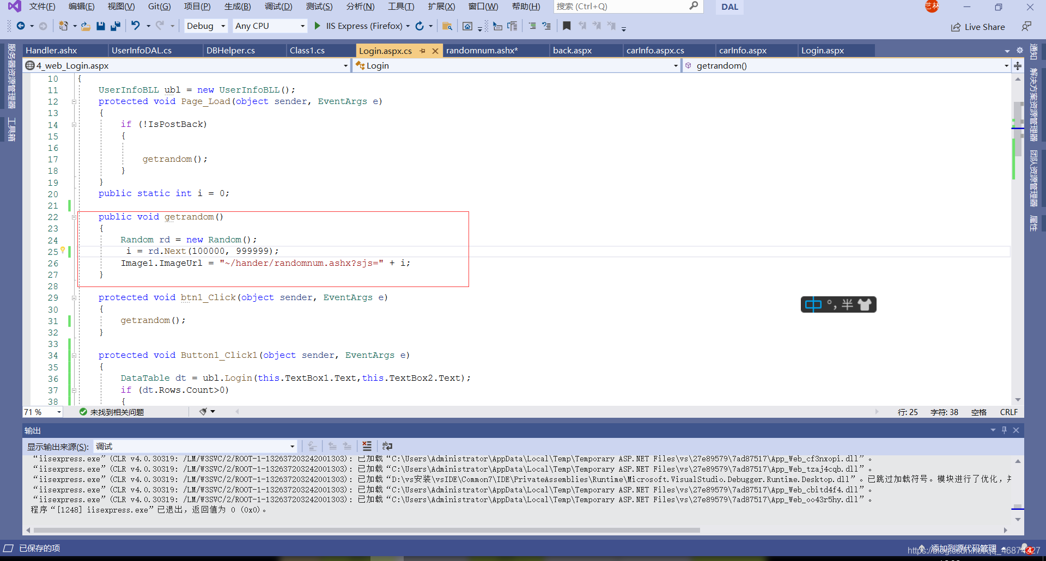Click the split editor icon beside getrandom dropdown
This screenshot has height=561, width=1046.
(1018, 65)
